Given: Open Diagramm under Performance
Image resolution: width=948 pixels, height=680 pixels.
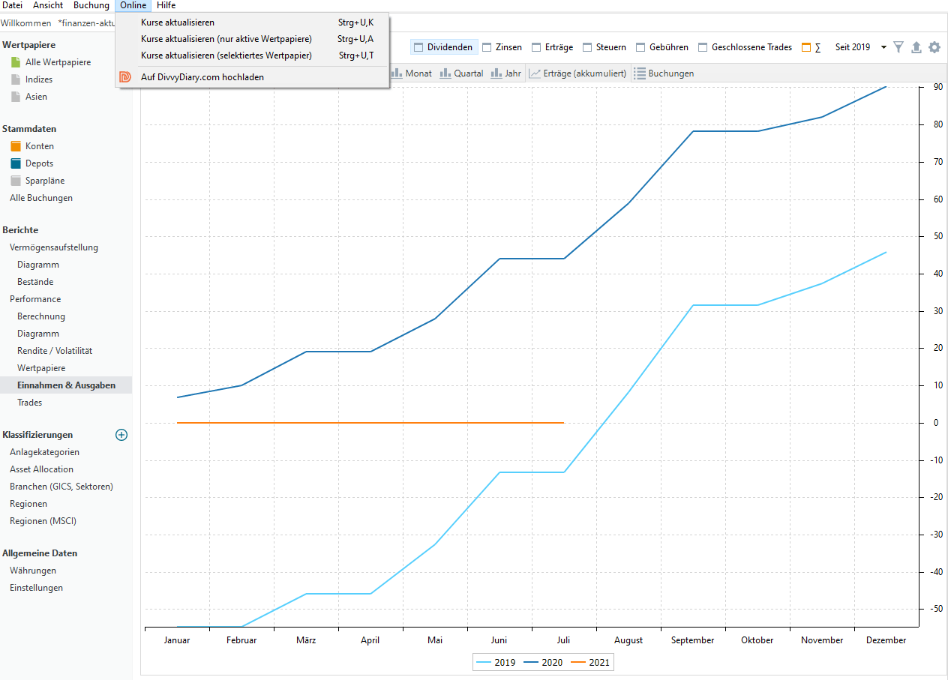Looking at the screenshot, I should click(38, 334).
